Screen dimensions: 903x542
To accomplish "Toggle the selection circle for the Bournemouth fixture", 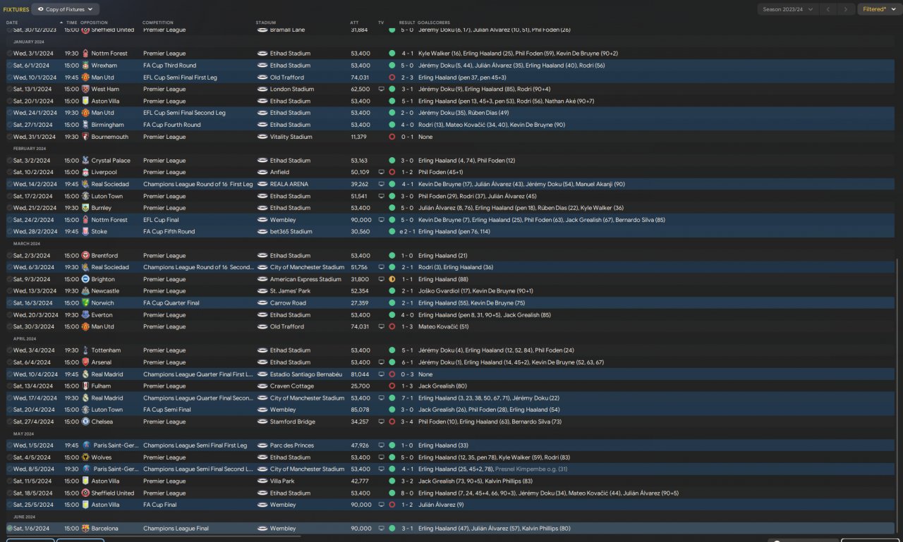I will coord(9,137).
